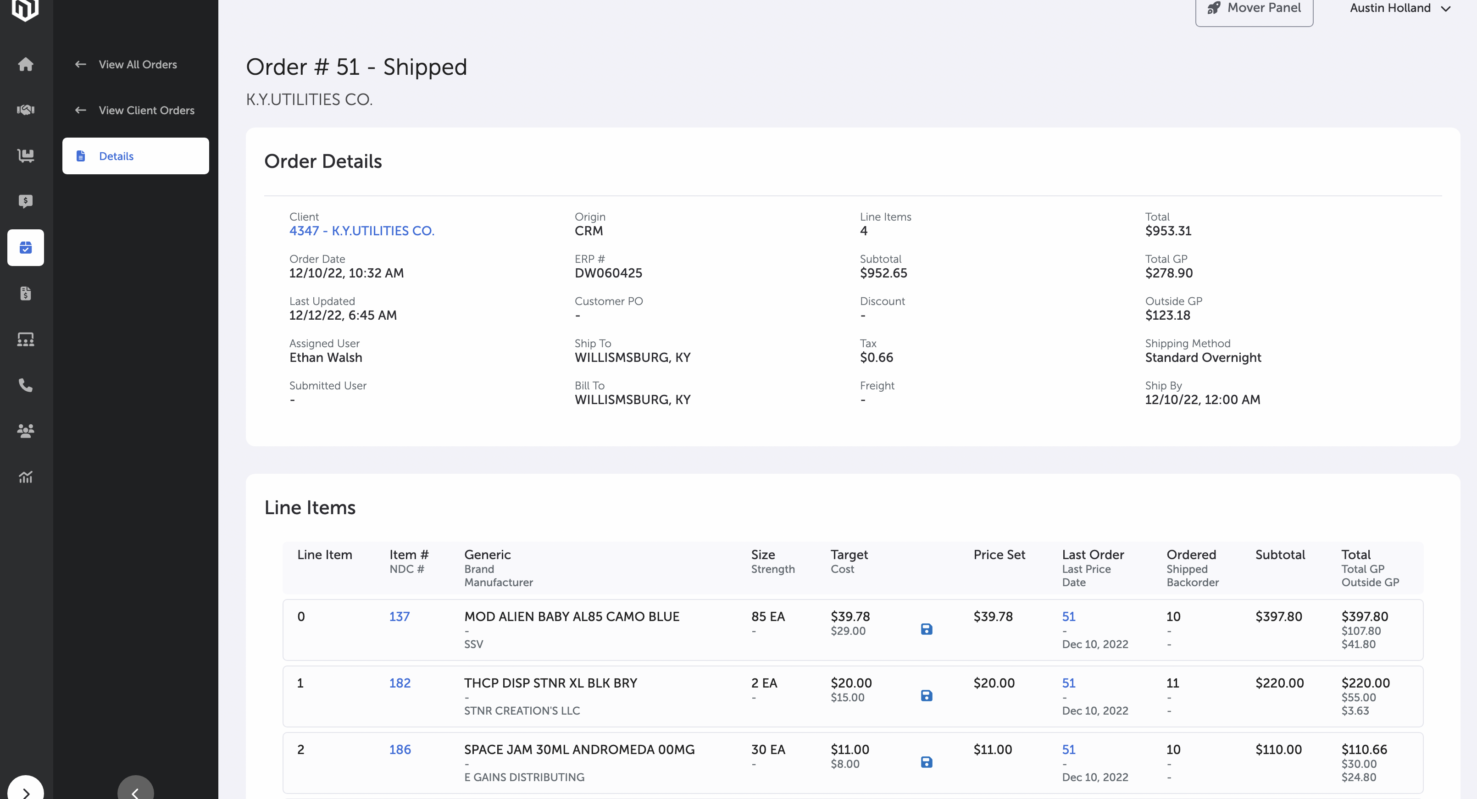Click manufacturer E GAINS DISTRIBUTING
Screen dimensions: 1477x799
pos(524,777)
